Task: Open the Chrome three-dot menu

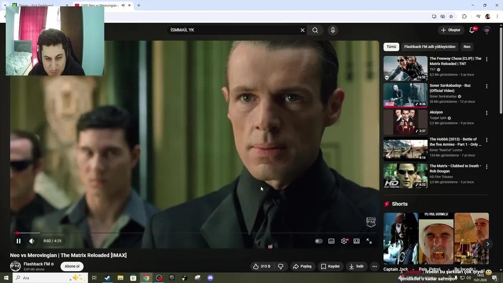Action: [497, 17]
